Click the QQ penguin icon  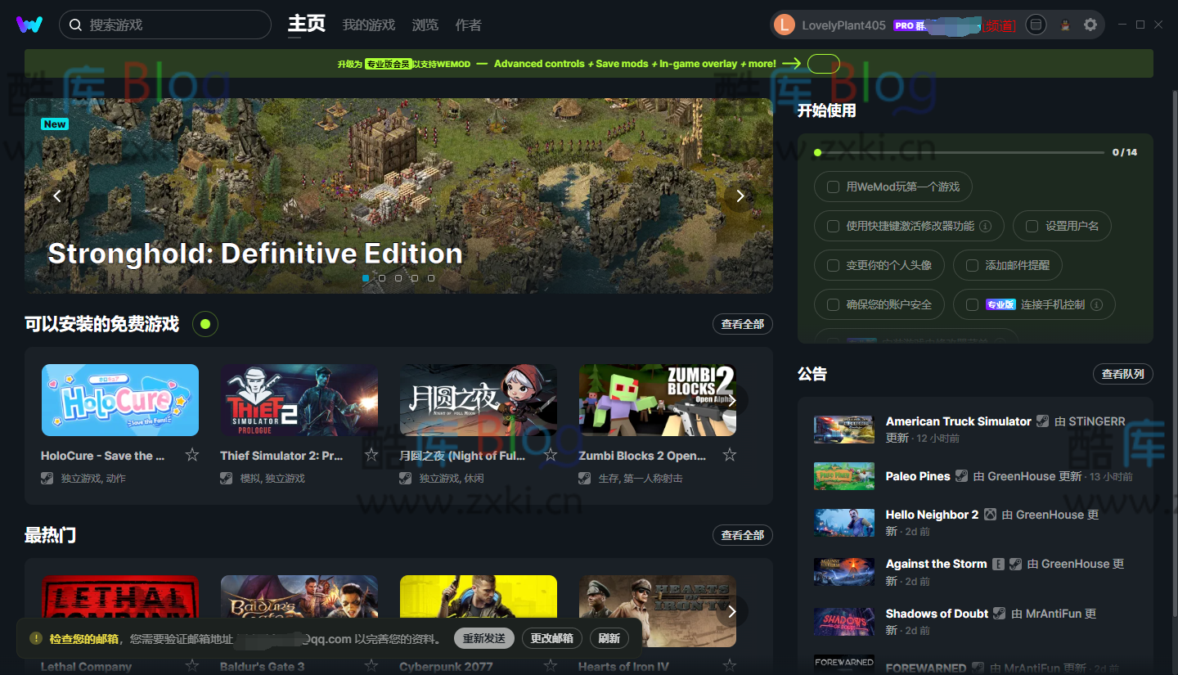[1064, 25]
